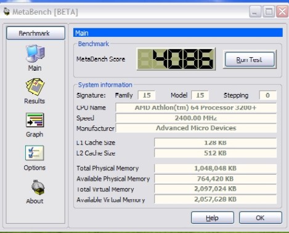Open the Options checklist icon
The image size is (289, 233).
[35, 153]
